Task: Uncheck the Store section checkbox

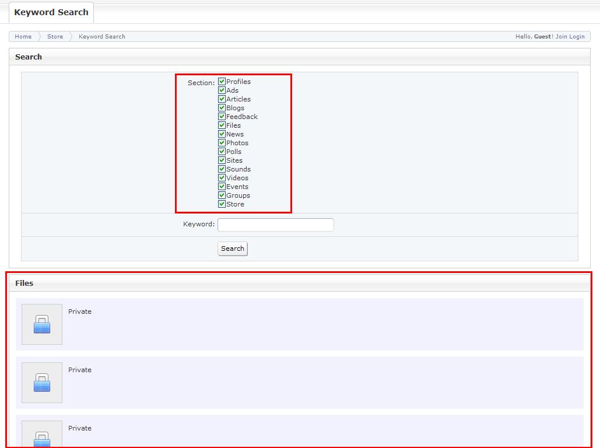Action: point(222,204)
